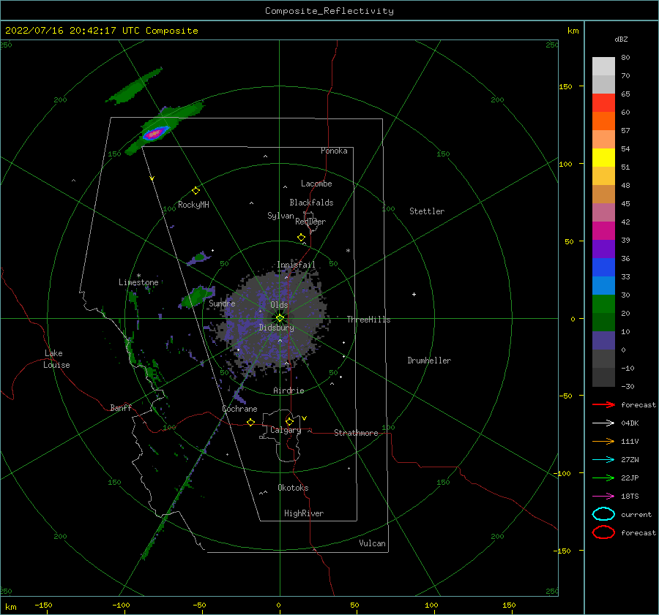Click the word current in the legend
659x615 pixels.
(x=636, y=514)
